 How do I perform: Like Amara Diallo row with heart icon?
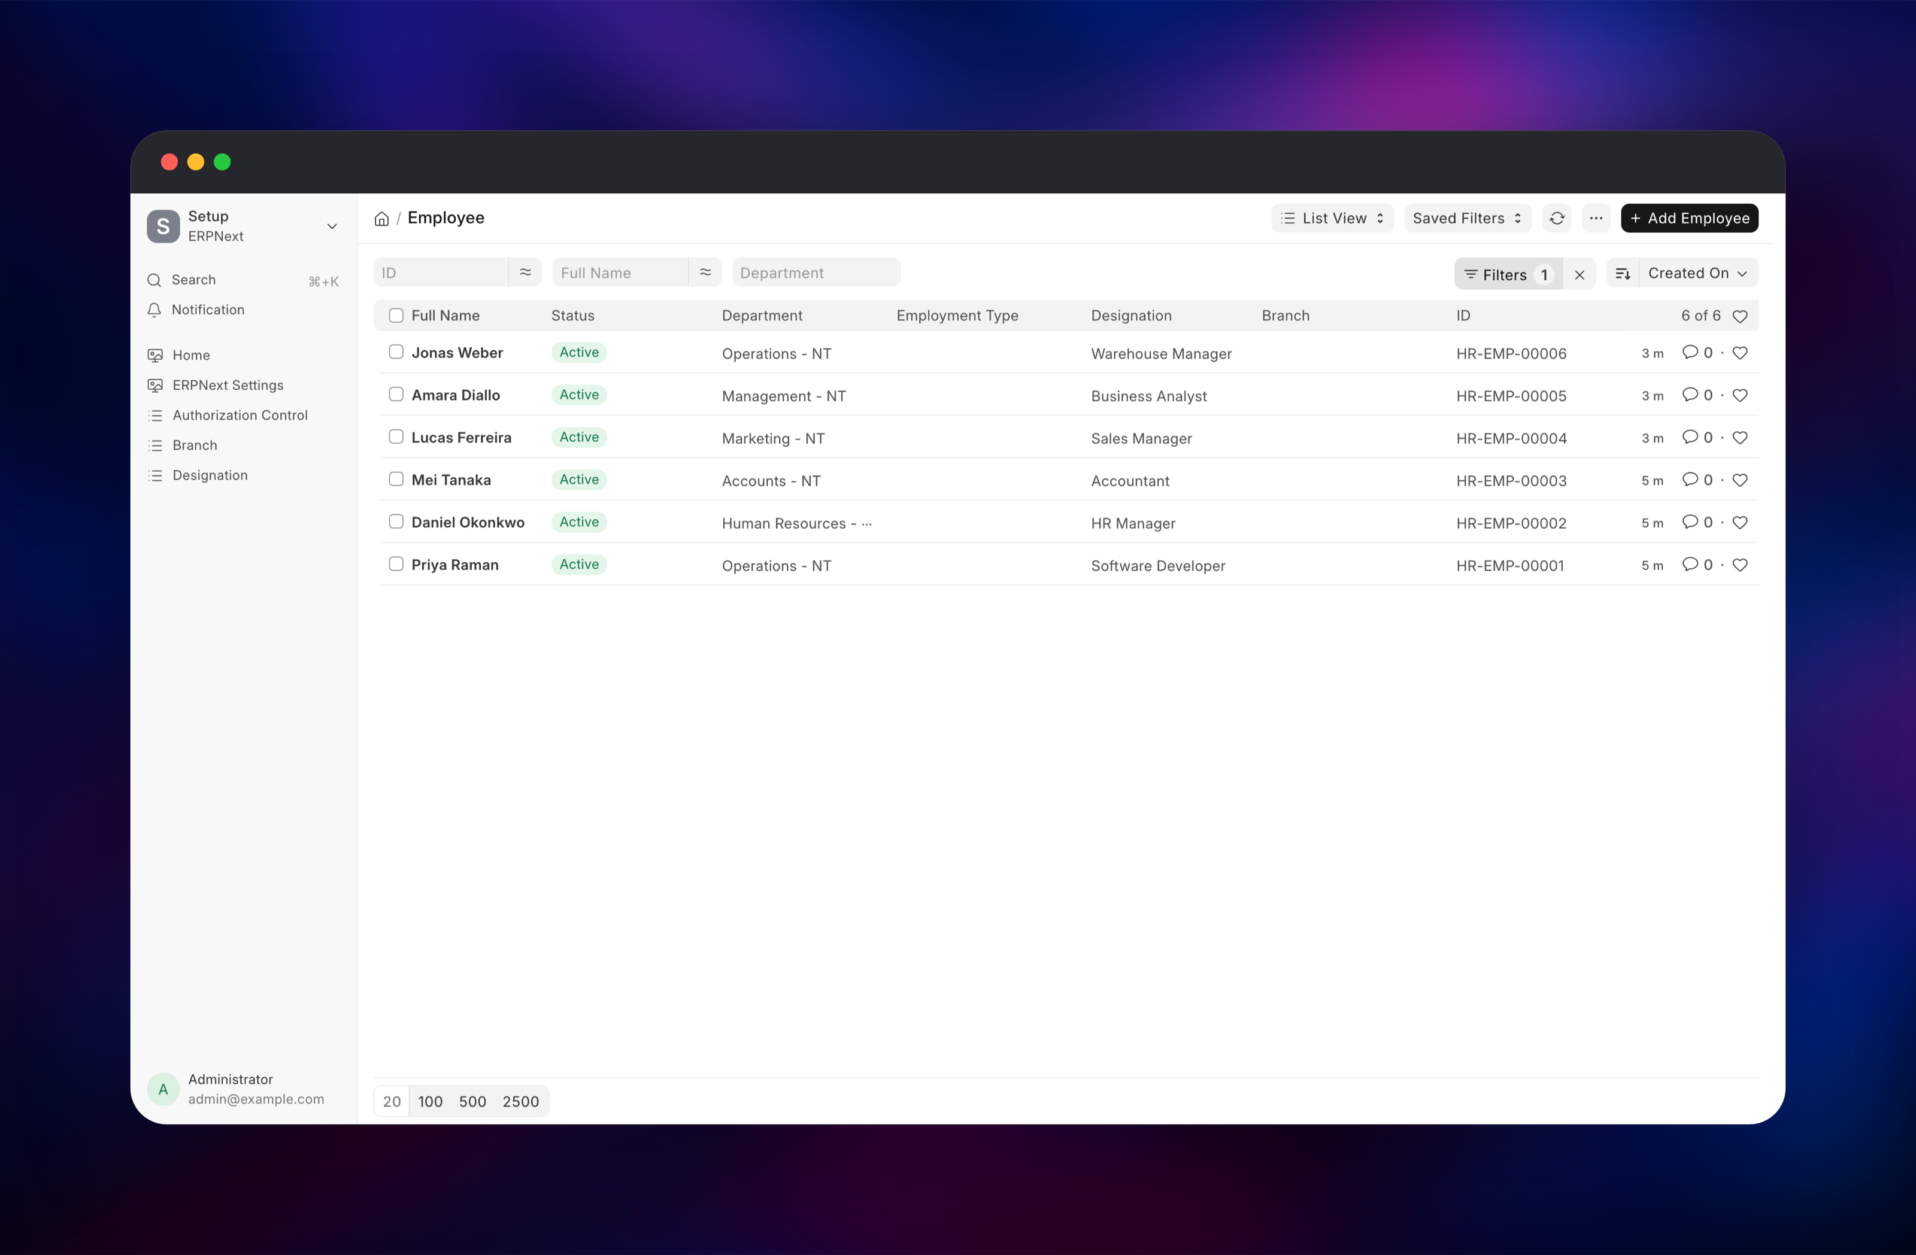[x=1740, y=395]
